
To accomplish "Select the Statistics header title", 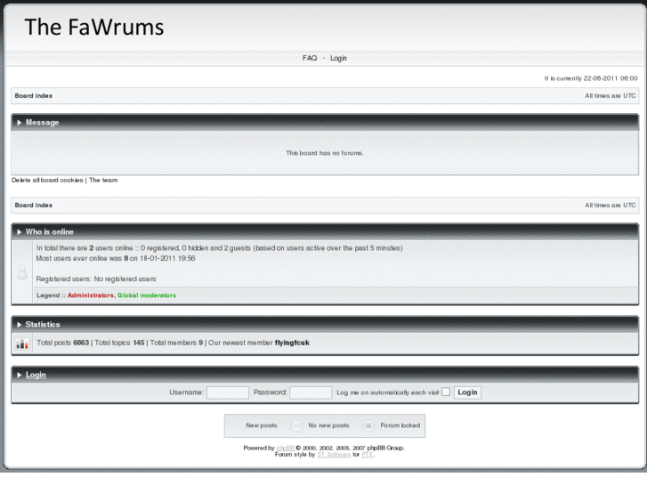I will coord(43,325).
